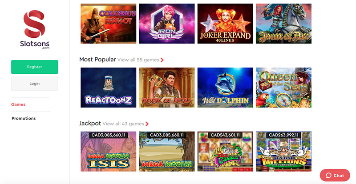Open Joker Expand 40 Lines game
The width and height of the screenshot is (356, 184).
point(225,24)
